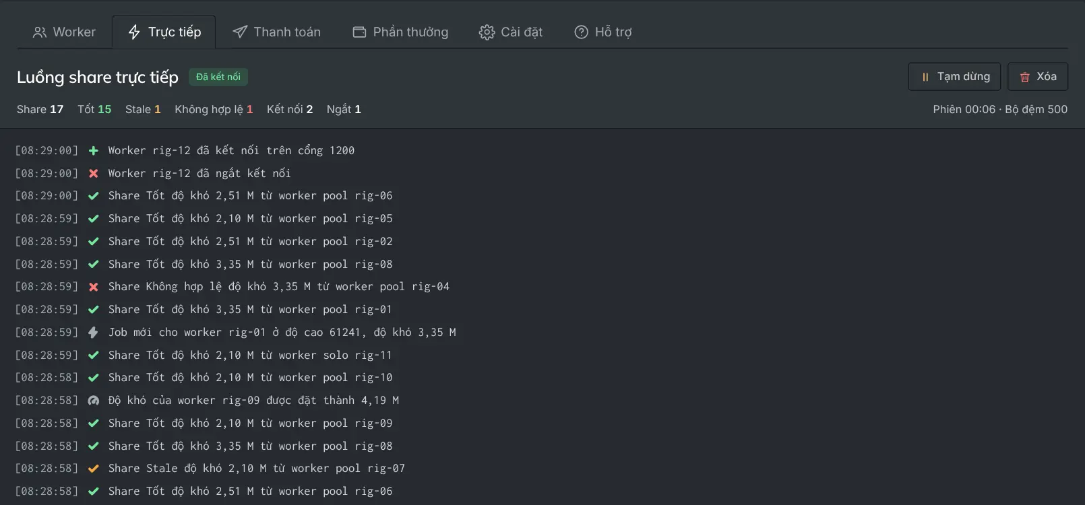Click the paper plane icon on Thanh toán

[x=240, y=32]
